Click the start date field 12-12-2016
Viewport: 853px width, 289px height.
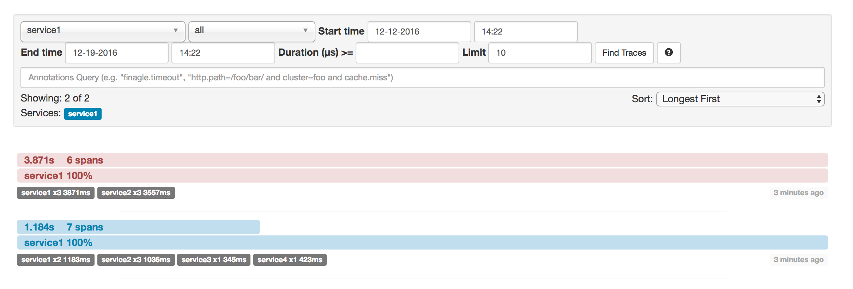pos(419,32)
